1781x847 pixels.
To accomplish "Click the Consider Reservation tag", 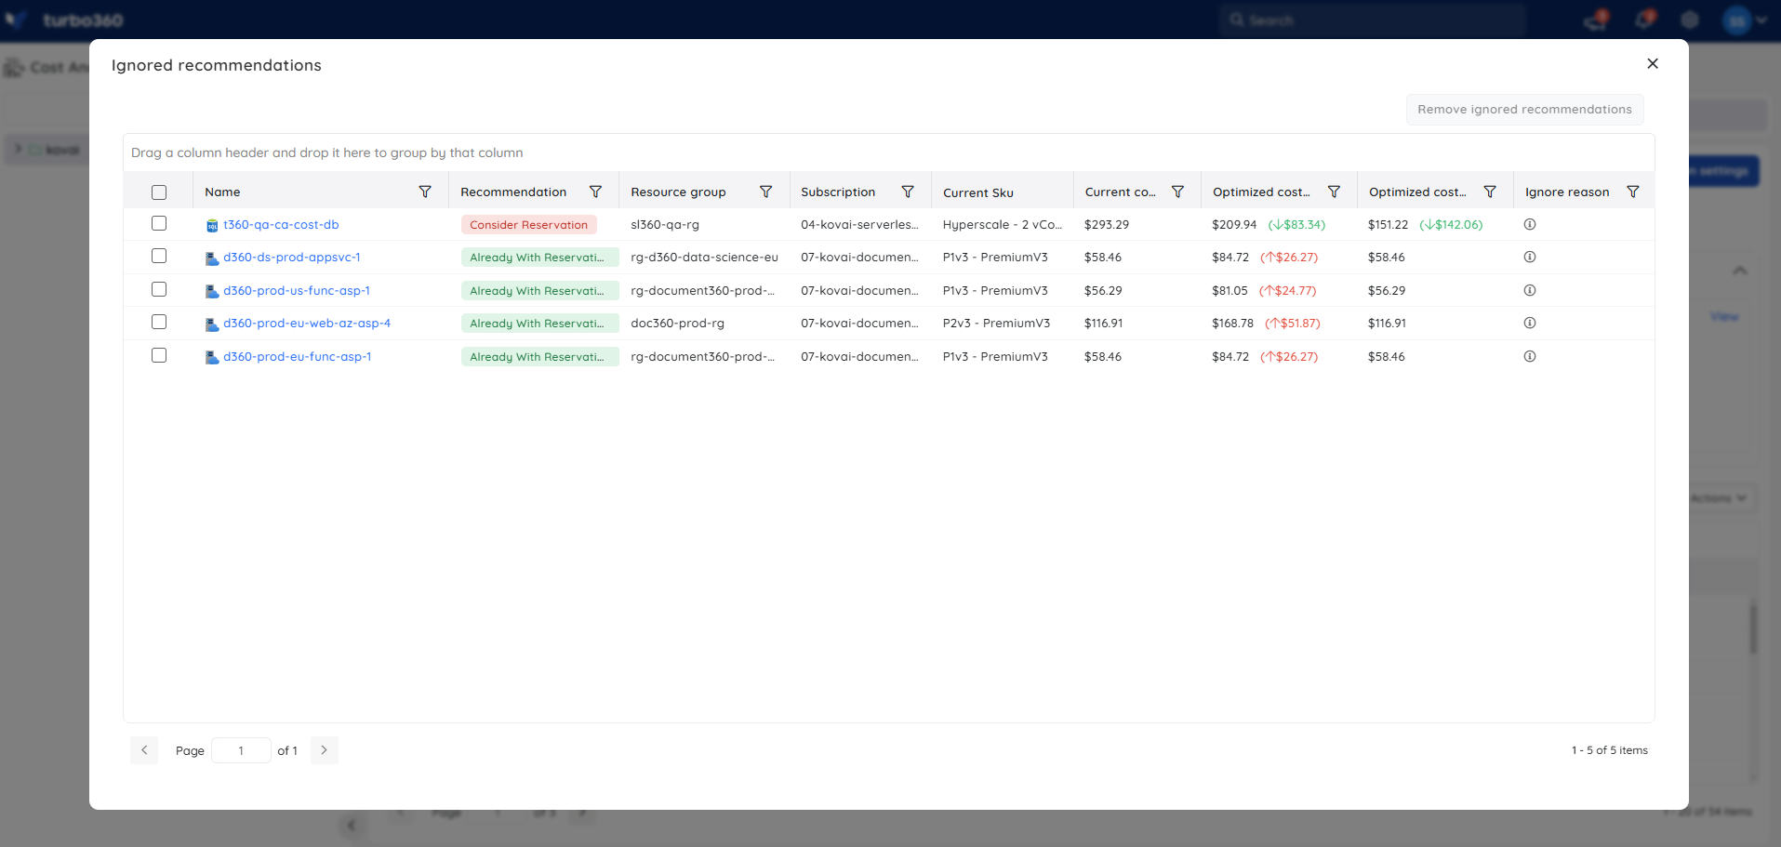I will tap(528, 224).
